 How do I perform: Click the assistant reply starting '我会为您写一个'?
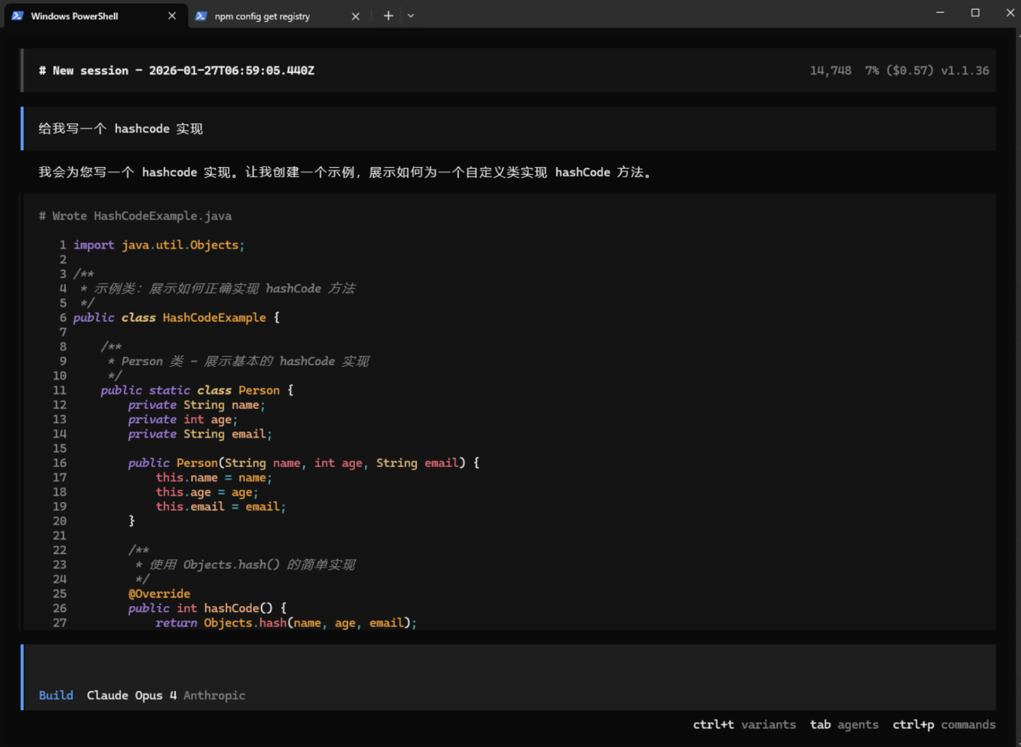pos(345,172)
